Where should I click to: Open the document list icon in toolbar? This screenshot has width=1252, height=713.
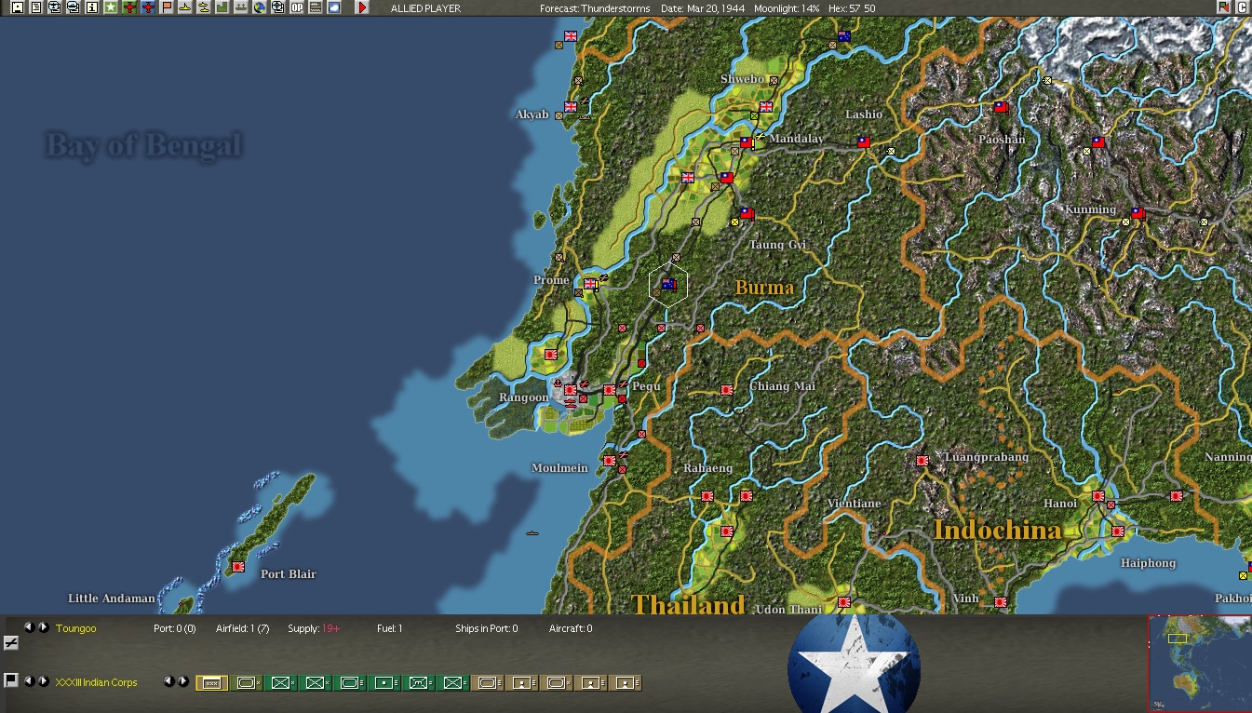(x=35, y=7)
